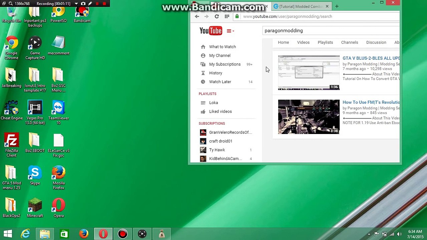Select the Vegas Pro 13.0 shortcut
This screenshot has width=427, height=240.
pos(35,113)
